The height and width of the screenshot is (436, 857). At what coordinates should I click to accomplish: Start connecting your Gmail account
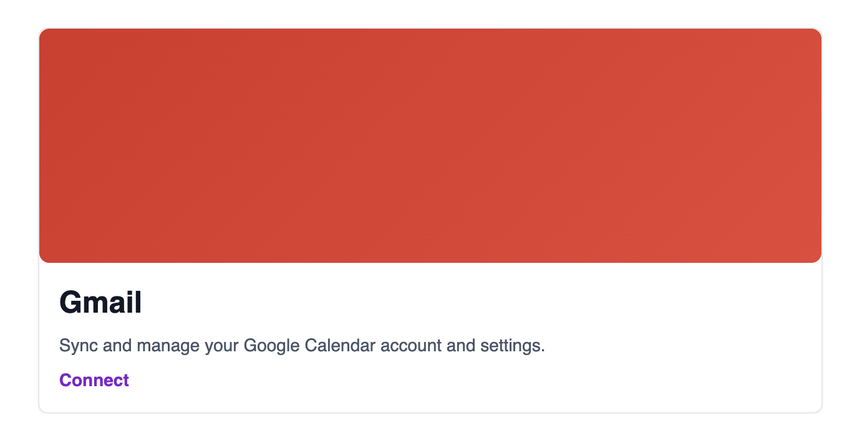tap(94, 380)
